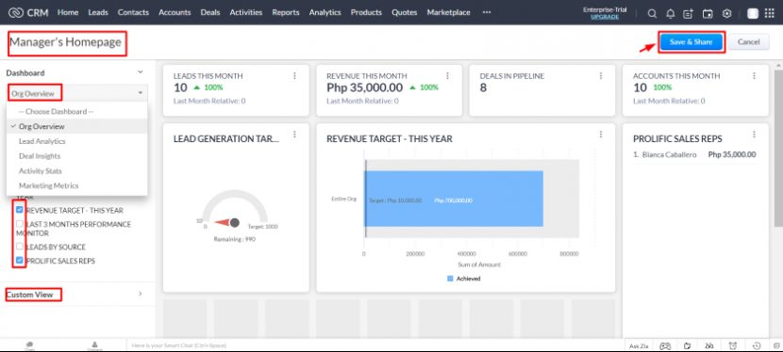Click the Zia glasses icon in bottom bar
The width and height of the screenshot is (783, 352).
click(x=709, y=346)
